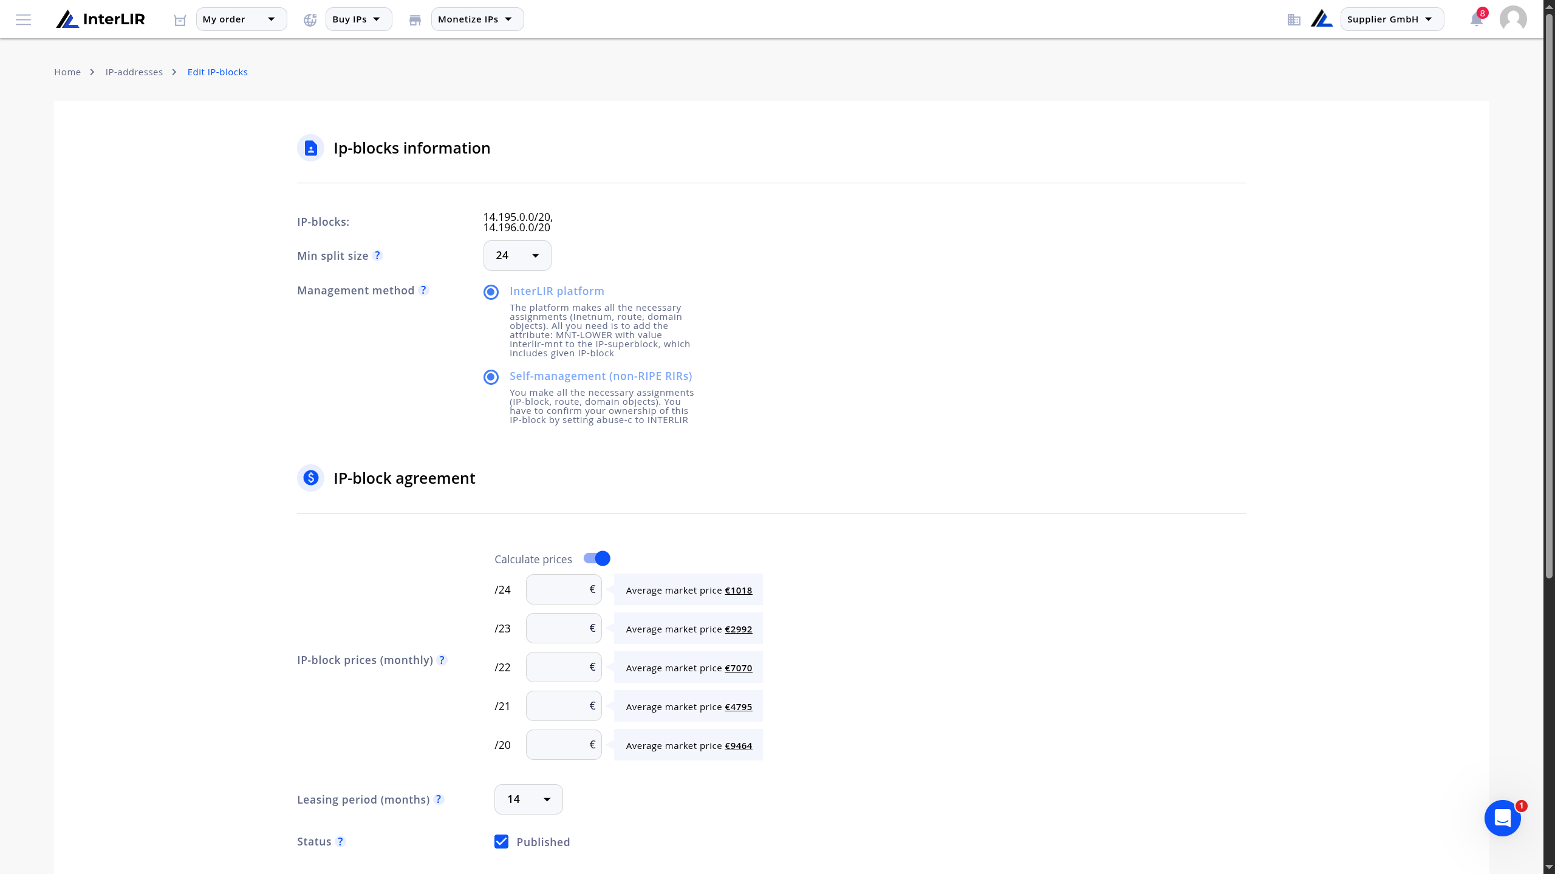Open the chat support bubble
This screenshot has width=1555, height=874.
(1502, 818)
